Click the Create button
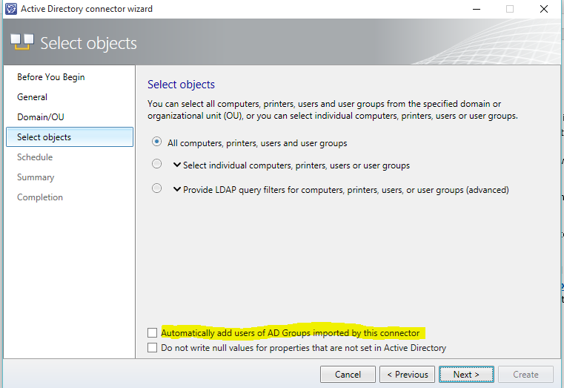Screen dimensions: 564x388 pos(525,375)
